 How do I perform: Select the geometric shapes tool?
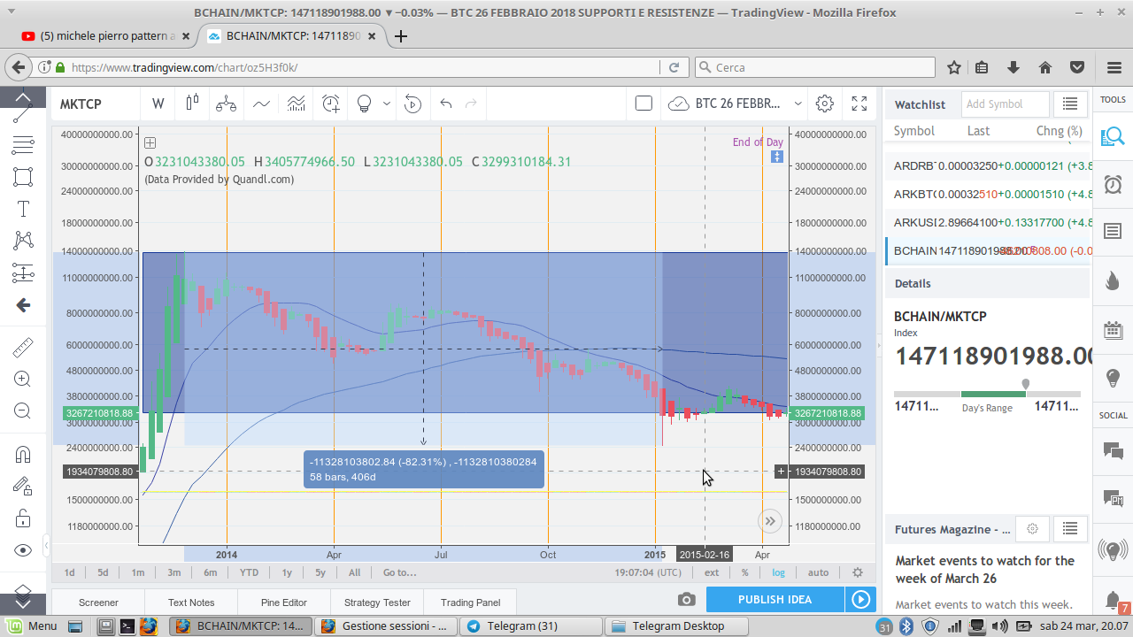[23, 177]
